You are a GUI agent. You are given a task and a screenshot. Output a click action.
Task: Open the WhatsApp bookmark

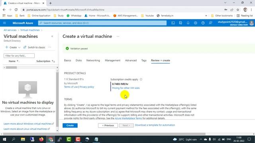pyautogui.click(x=74, y=16)
